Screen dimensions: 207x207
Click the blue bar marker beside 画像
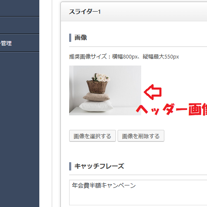(x=70, y=38)
